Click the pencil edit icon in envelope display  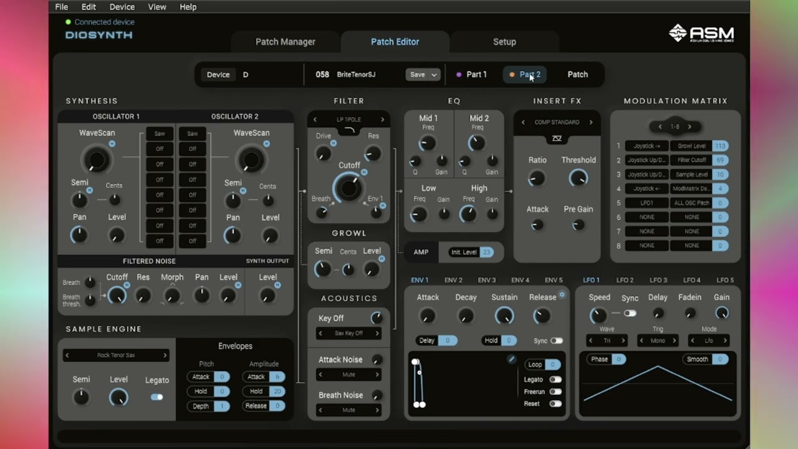[512, 359]
